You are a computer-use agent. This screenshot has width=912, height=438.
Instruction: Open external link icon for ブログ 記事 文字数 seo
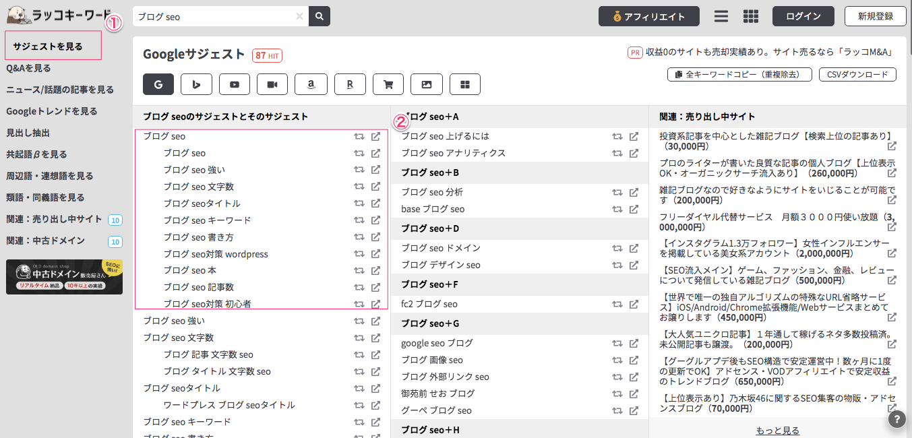376,354
